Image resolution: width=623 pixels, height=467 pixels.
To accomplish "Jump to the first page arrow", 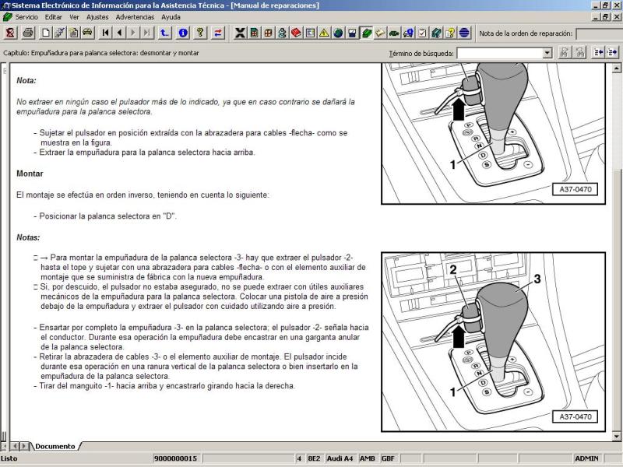I will pos(105,33).
